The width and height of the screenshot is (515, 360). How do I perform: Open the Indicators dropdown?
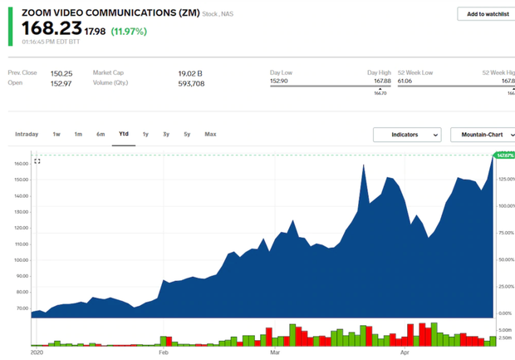pyautogui.click(x=406, y=135)
